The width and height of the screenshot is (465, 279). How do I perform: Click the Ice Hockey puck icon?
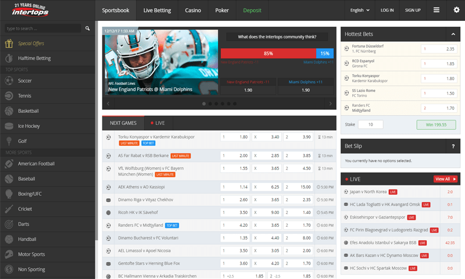(9, 126)
